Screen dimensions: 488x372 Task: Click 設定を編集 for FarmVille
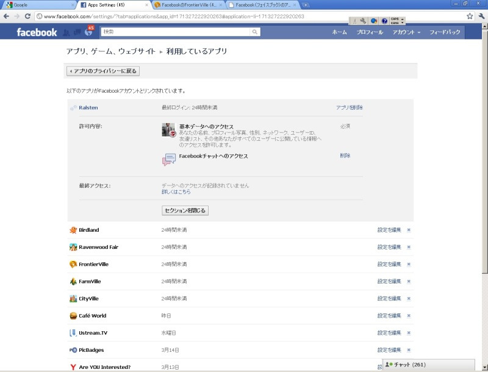[x=389, y=281]
